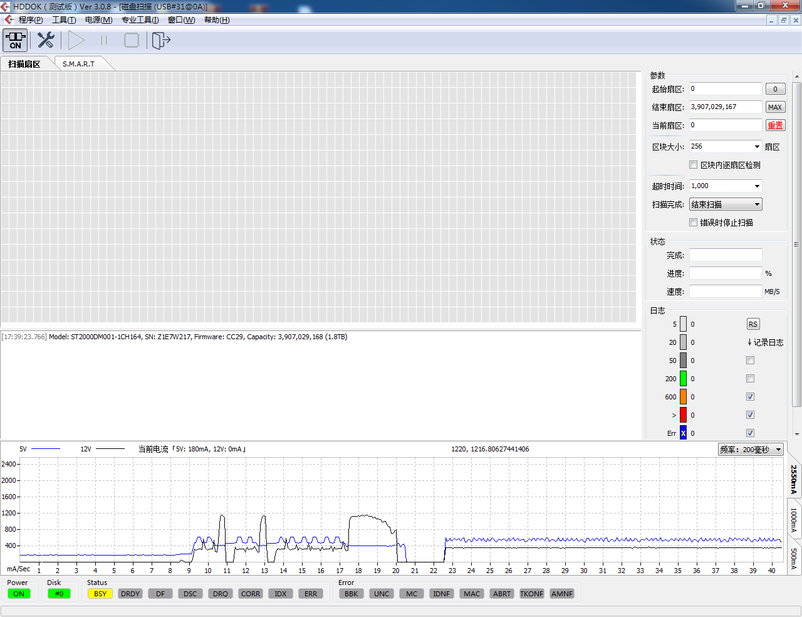Viewport: 802px width, 617px height.
Task: Click the HDDOK logo icon in menu bar
Action: 9,19
